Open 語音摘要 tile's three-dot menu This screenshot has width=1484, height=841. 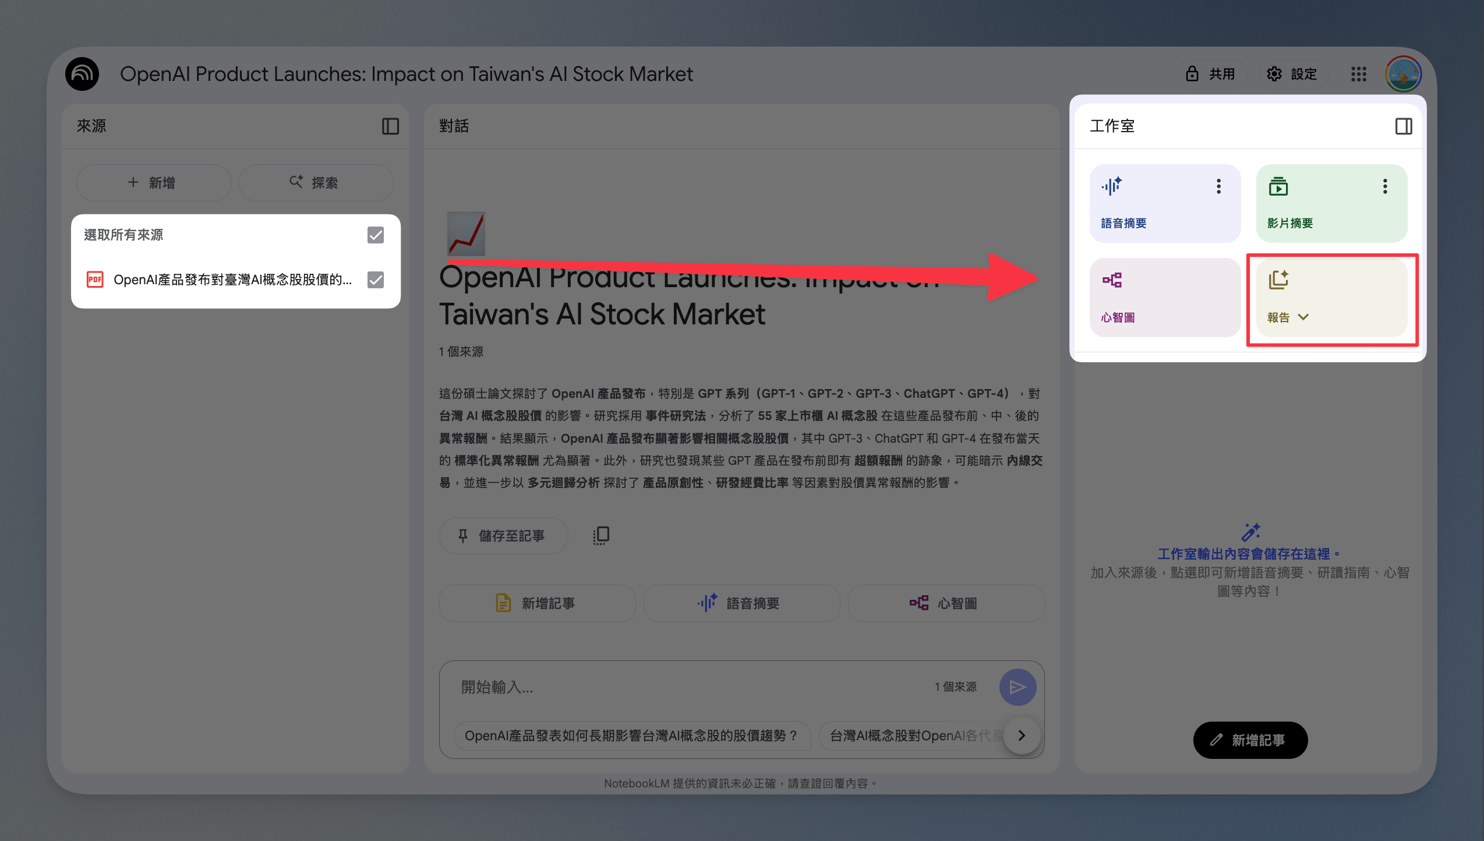1218,186
